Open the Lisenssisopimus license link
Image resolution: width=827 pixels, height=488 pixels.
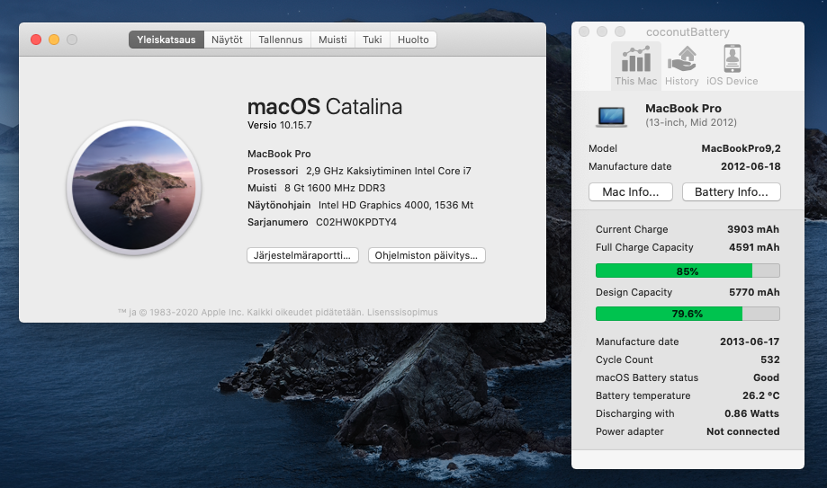tap(402, 312)
